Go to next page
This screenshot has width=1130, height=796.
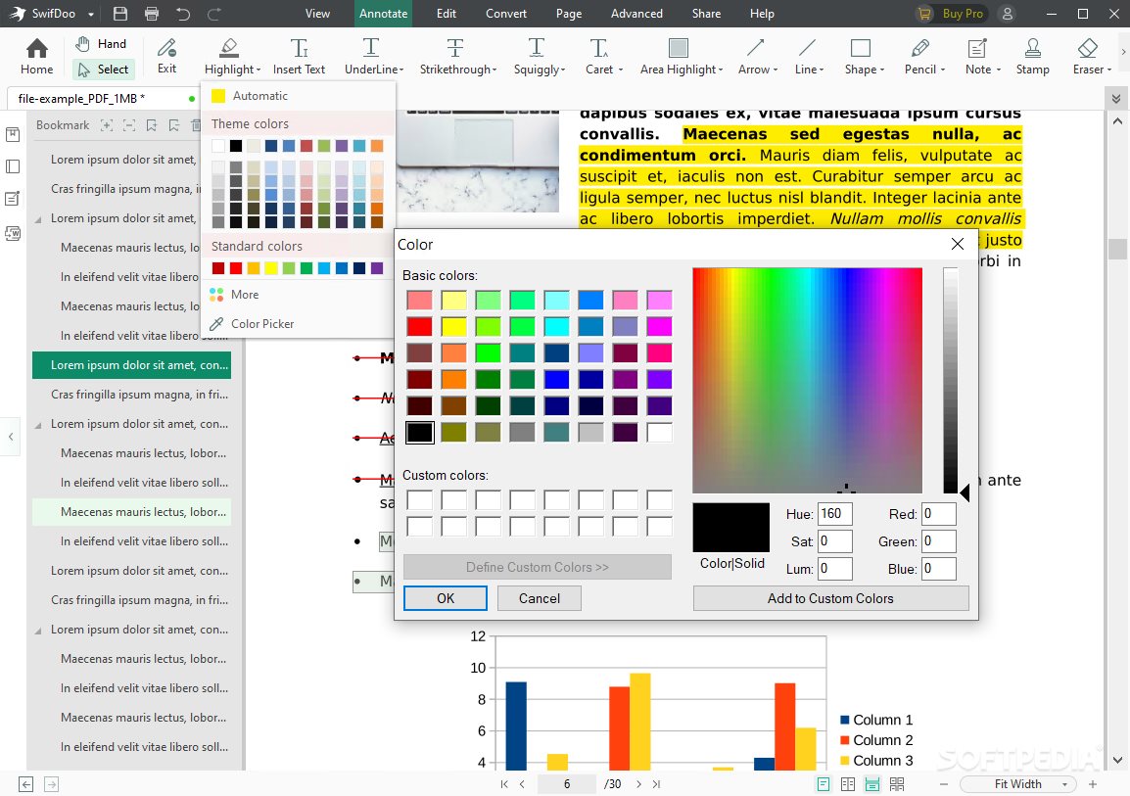pyautogui.click(x=638, y=783)
